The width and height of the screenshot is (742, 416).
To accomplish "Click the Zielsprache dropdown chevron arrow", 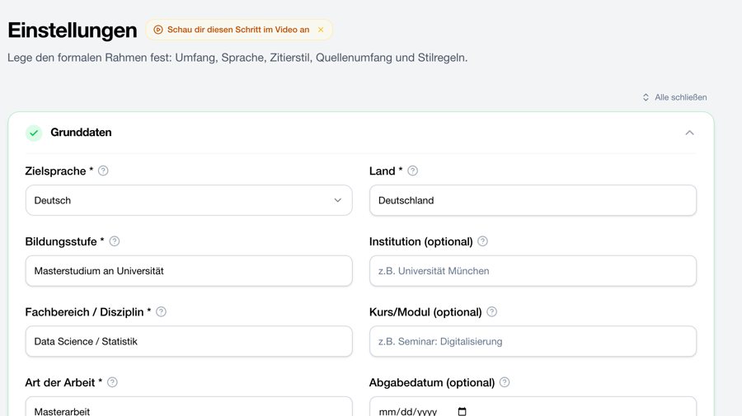I will (338, 200).
